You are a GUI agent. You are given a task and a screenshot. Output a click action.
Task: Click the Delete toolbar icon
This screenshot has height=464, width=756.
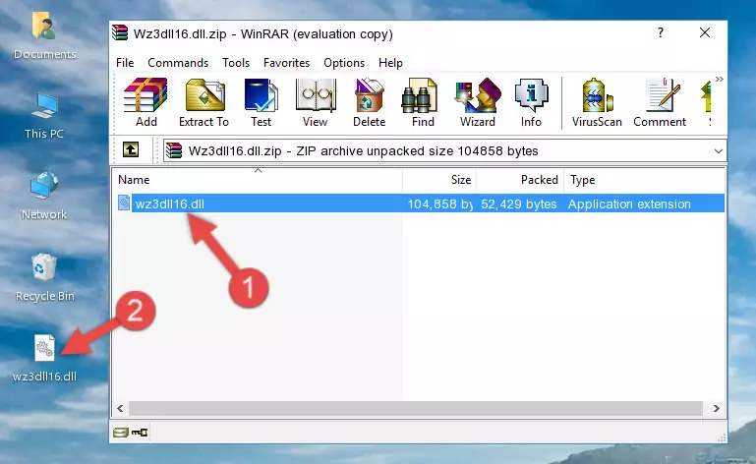point(370,103)
